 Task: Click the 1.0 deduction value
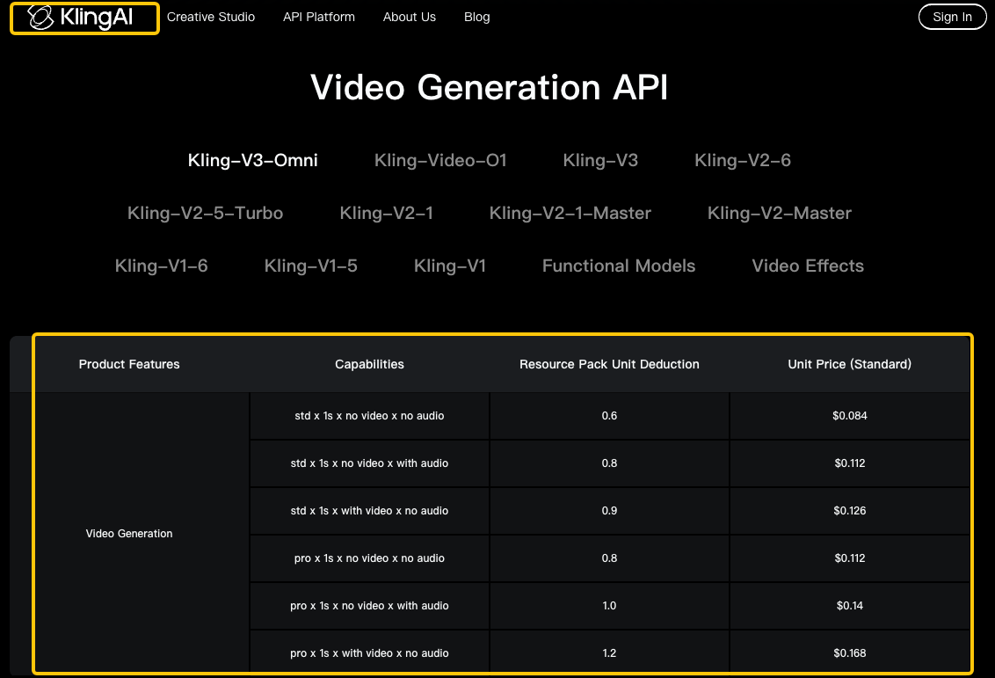click(x=609, y=606)
